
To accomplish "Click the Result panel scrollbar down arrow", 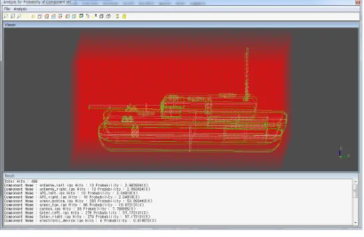I will [x=356, y=222].
